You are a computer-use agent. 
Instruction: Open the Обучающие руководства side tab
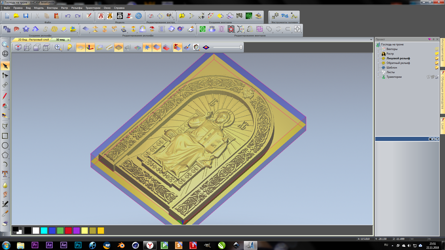tap(442, 91)
